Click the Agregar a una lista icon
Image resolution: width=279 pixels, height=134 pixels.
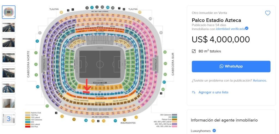(x=194, y=92)
